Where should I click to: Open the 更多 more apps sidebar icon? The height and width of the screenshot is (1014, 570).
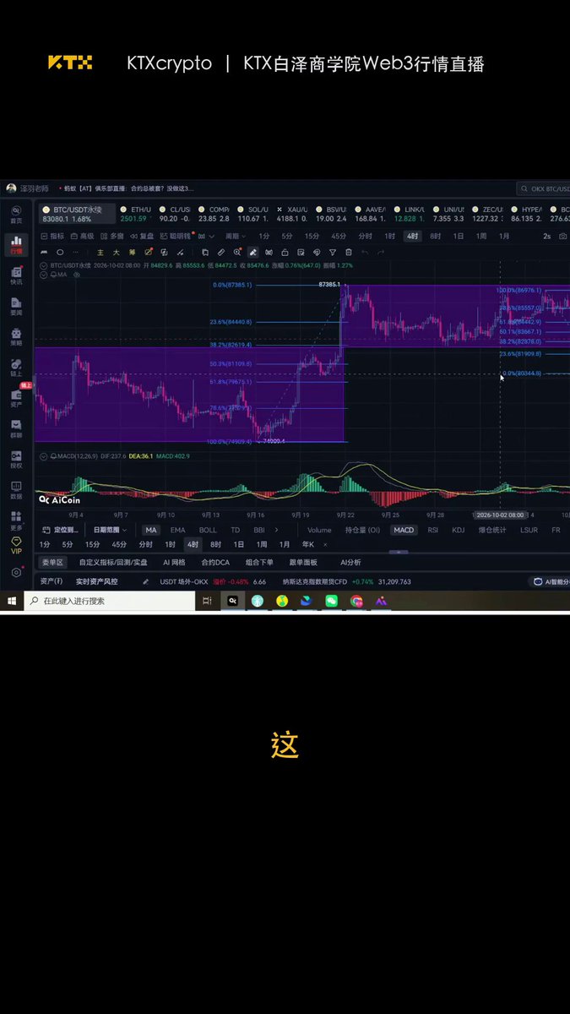16,521
